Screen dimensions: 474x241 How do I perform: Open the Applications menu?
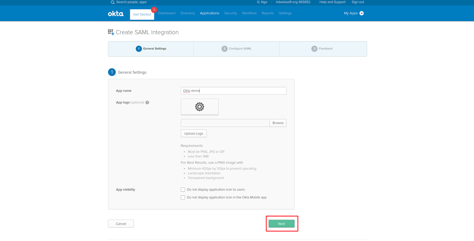coord(209,13)
